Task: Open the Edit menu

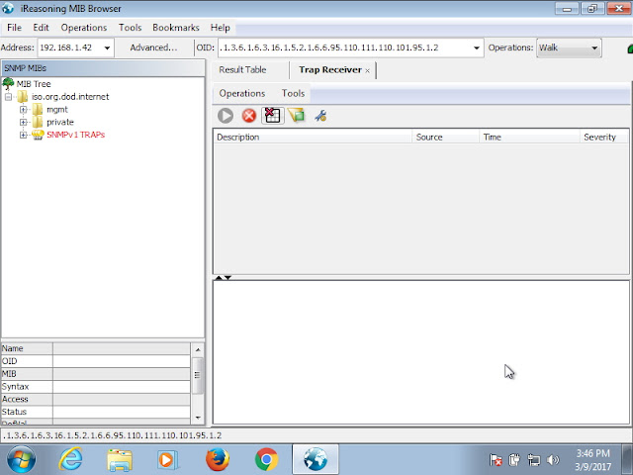Action: tap(41, 28)
